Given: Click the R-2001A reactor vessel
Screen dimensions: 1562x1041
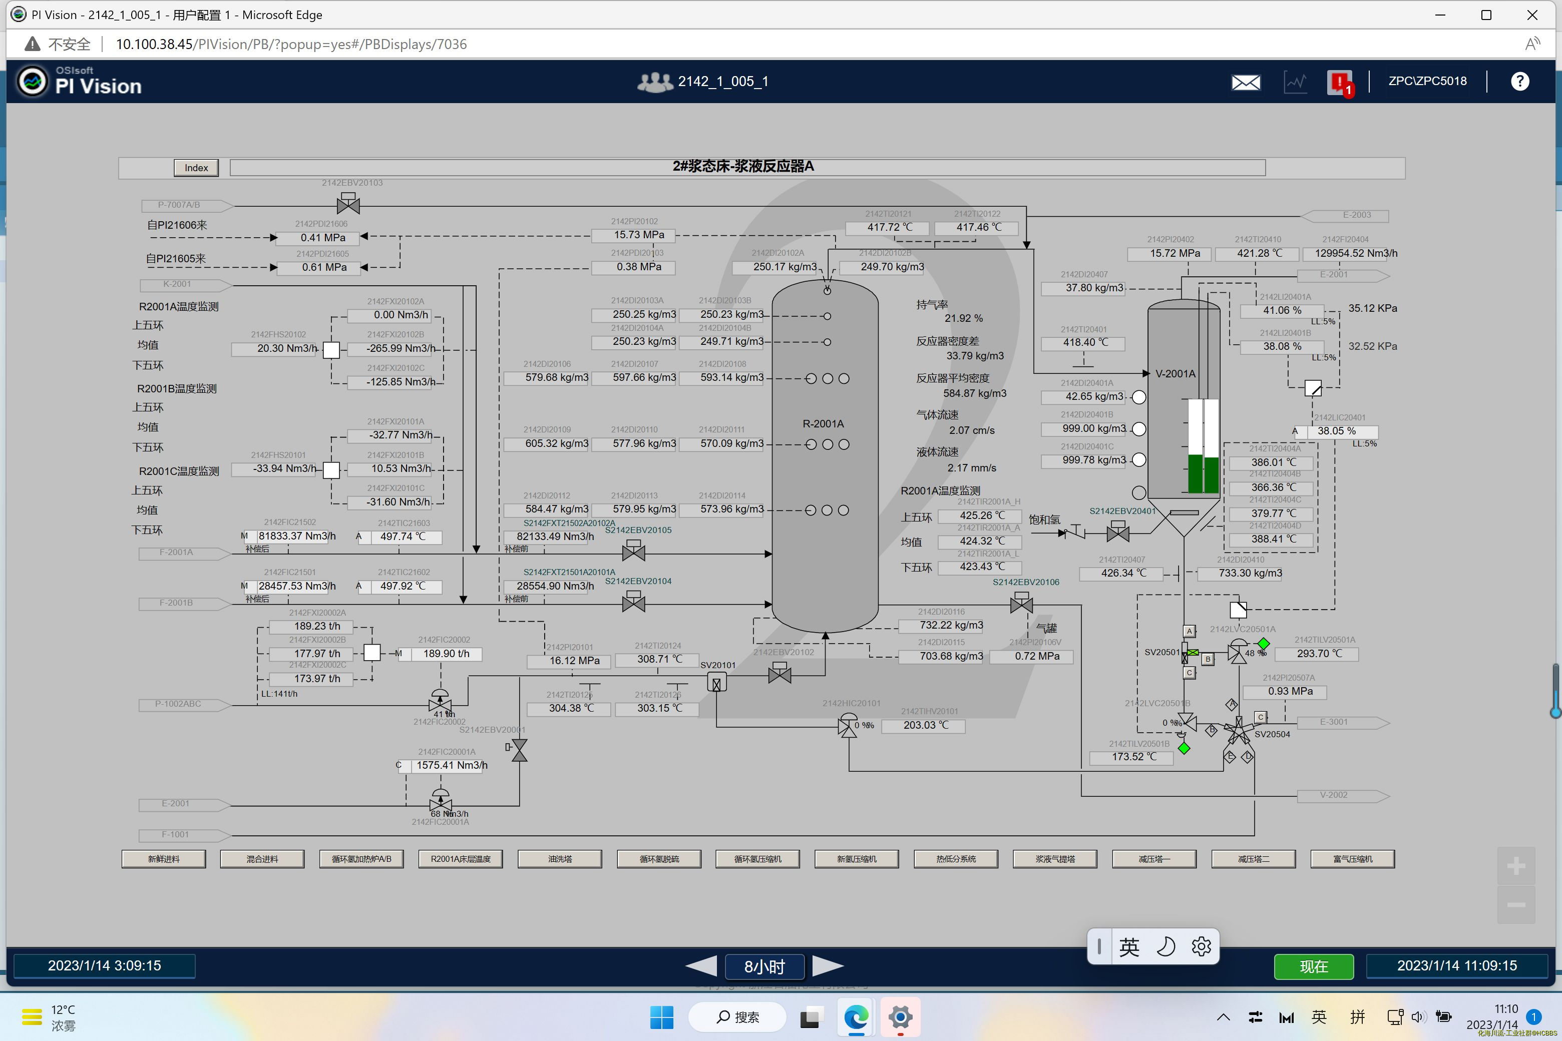Looking at the screenshot, I should point(825,455).
